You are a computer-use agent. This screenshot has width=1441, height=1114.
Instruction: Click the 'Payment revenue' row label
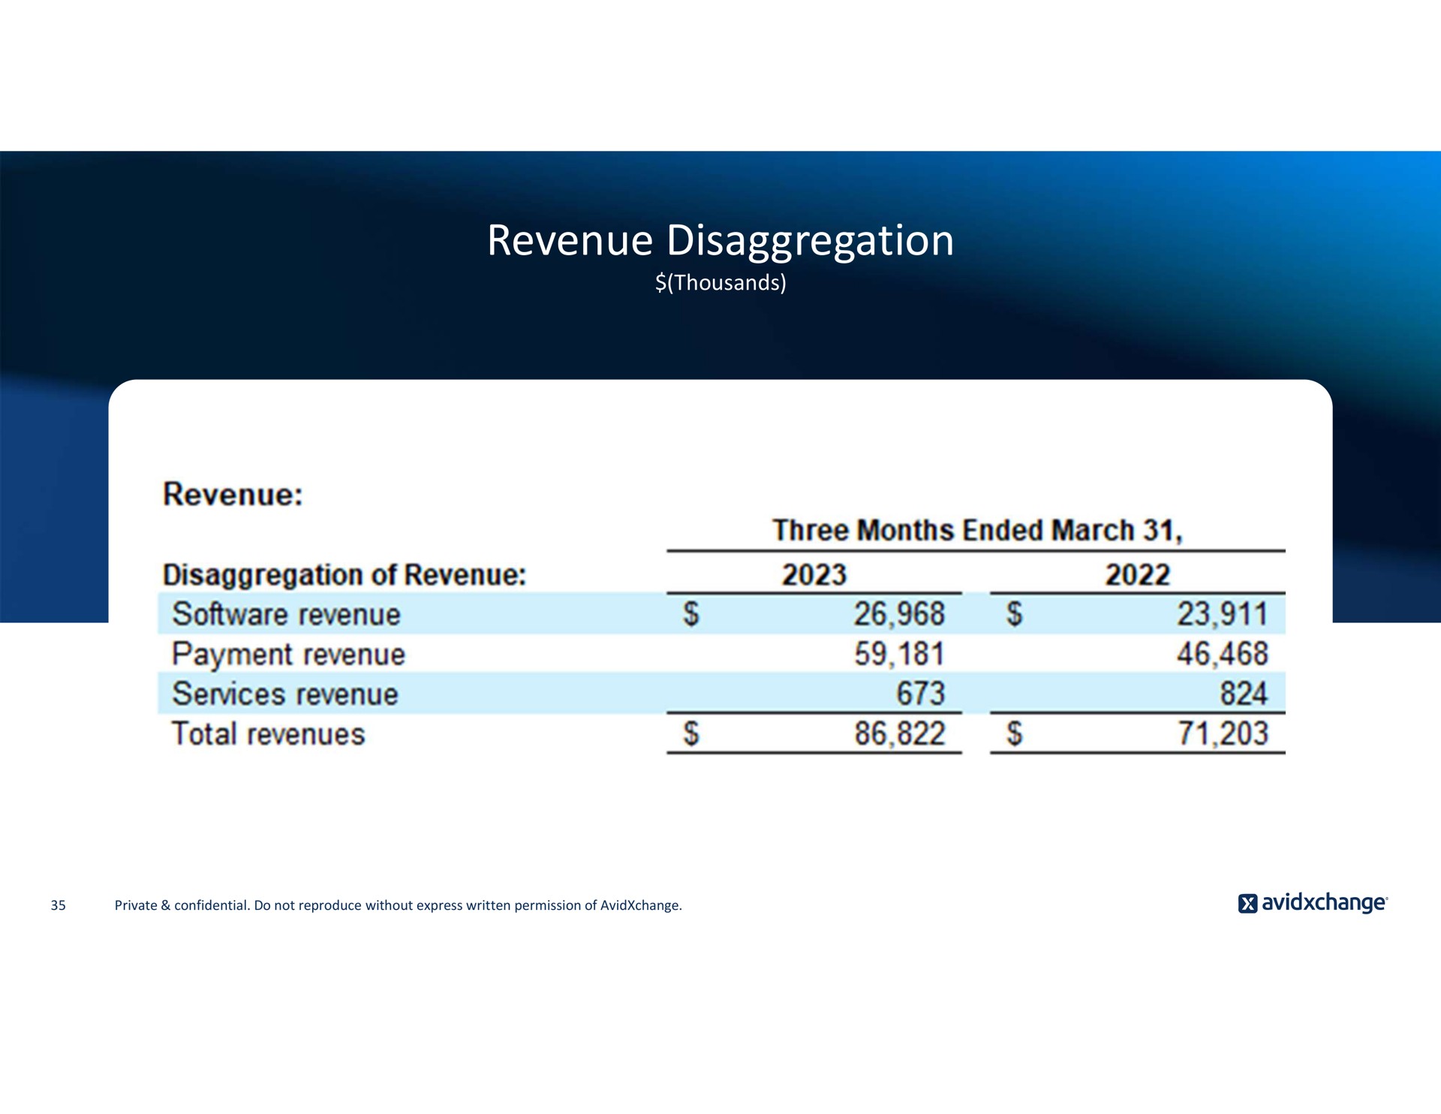[288, 655]
